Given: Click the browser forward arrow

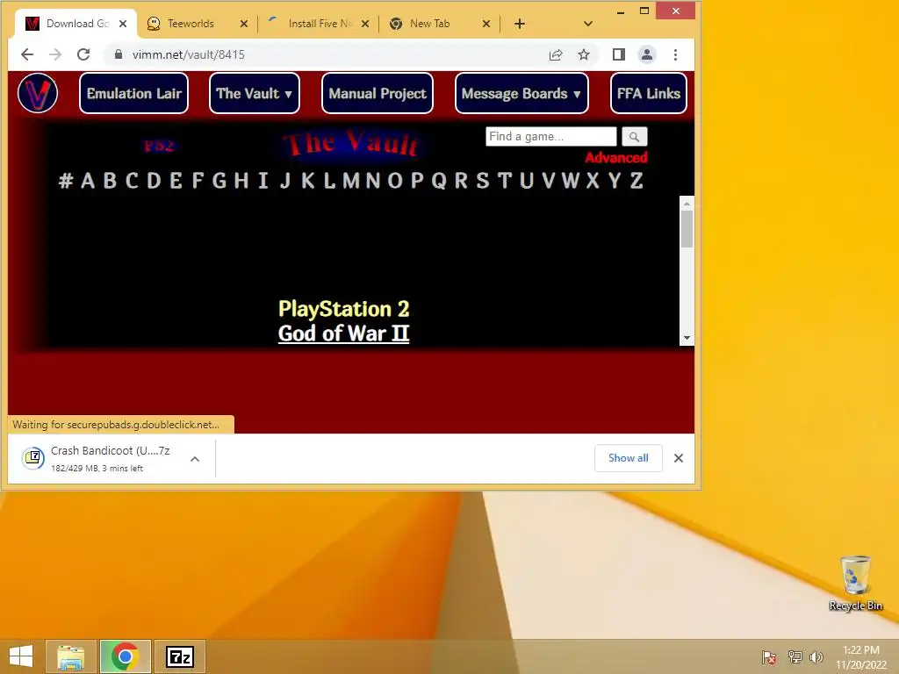Looking at the screenshot, I should pyautogui.click(x=55, y=54).
